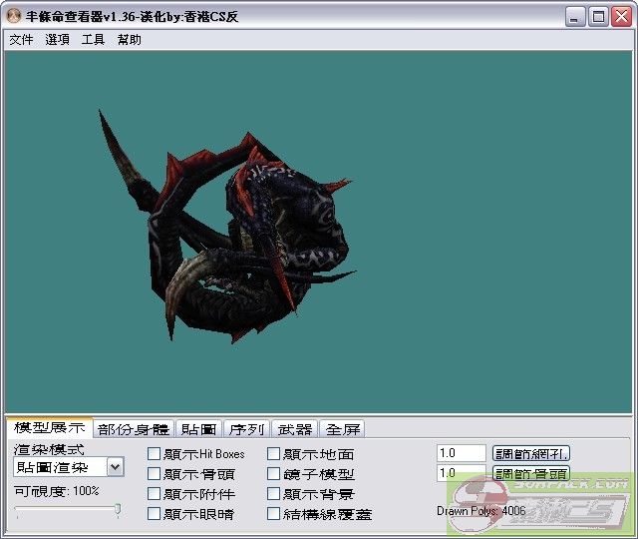Enable the 顯示地面 checkbox
This screenshot has width=638, height=539.
coord(273,453)
